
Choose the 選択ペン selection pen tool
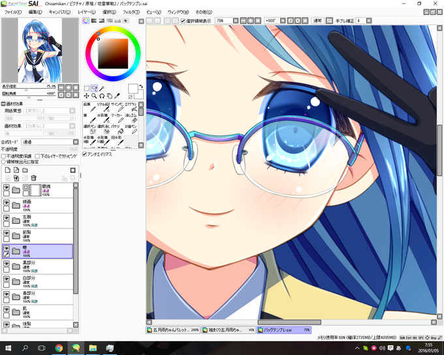coord(89,129)
